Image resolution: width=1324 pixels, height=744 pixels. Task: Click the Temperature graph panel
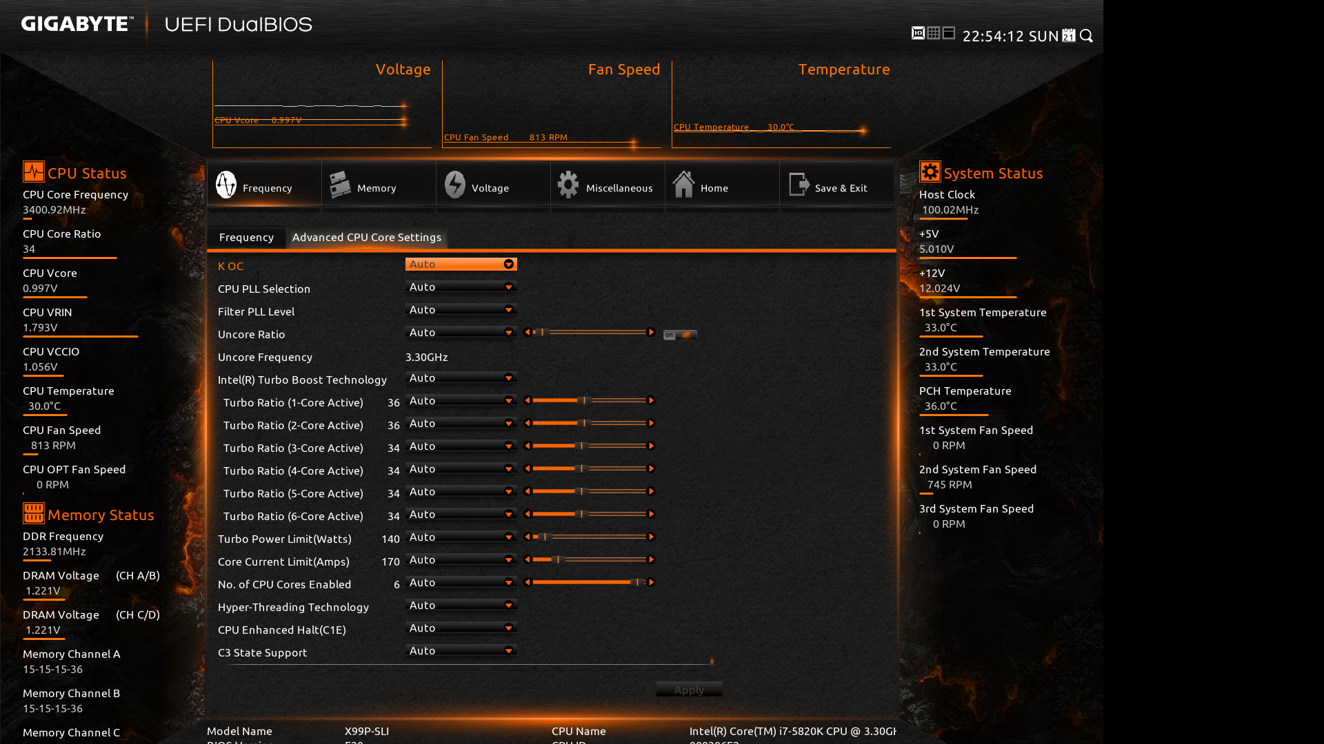[781, 104]
